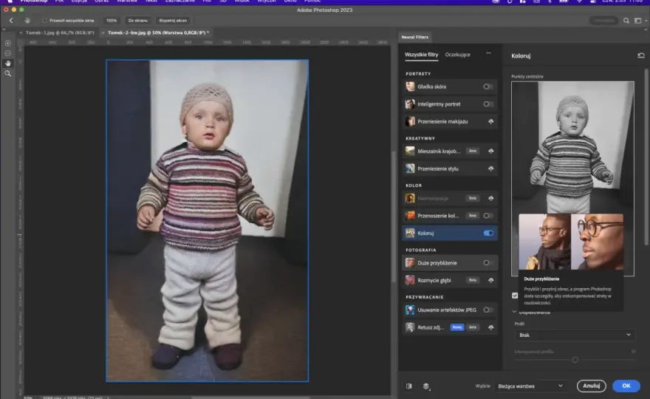Download the Harmonizacja filter from cloud
Screen dimensions: 650x399
pyautogui.click(x=490, y=198)
